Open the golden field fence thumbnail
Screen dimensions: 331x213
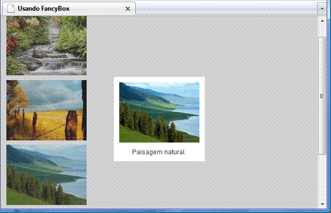(47, 110)
